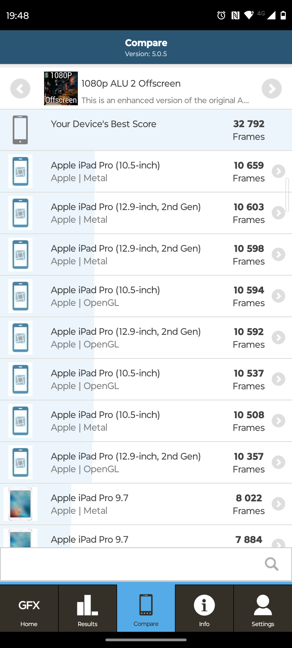The height and width of the screenshot is (648, 292).
Task: Expand the 8 022 Frames iPad Pro 9.7 chevron
Action: point(278,504)
